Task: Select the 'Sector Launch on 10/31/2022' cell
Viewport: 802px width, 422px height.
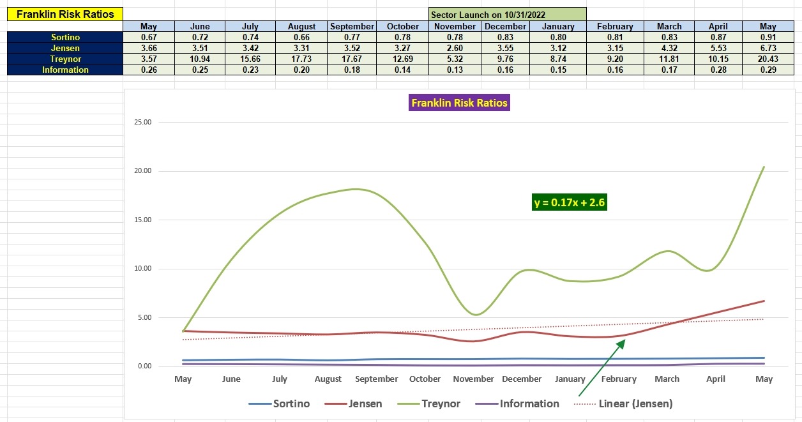Action: point(508,14)
